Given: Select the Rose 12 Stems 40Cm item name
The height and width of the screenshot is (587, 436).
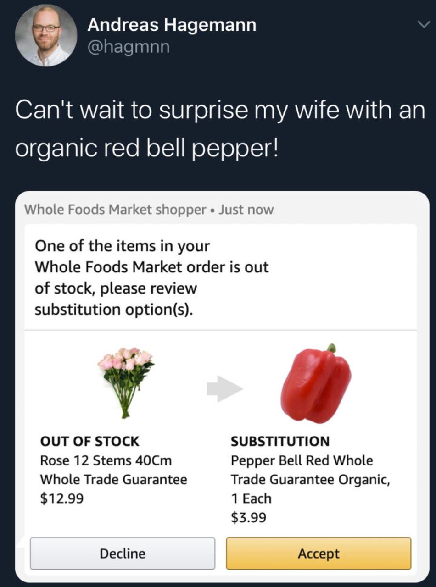Looking at the screenshot, I should pos(106,460).
